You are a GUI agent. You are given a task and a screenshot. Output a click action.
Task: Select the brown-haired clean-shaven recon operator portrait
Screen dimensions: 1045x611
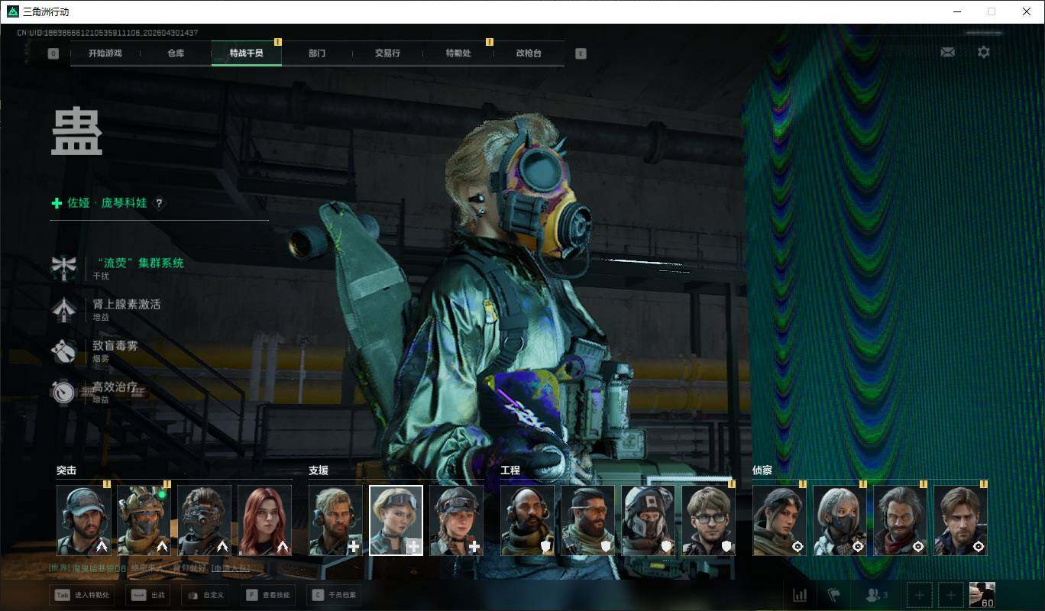pos(961,520)
